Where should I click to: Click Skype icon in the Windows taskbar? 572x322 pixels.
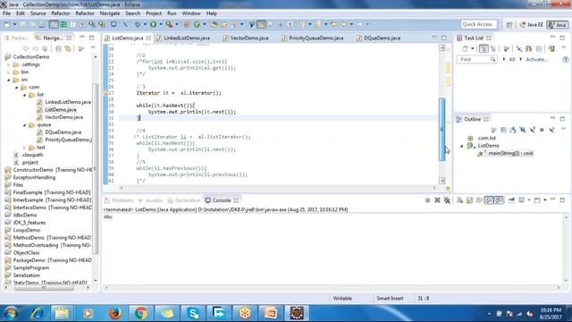(193, 313)
